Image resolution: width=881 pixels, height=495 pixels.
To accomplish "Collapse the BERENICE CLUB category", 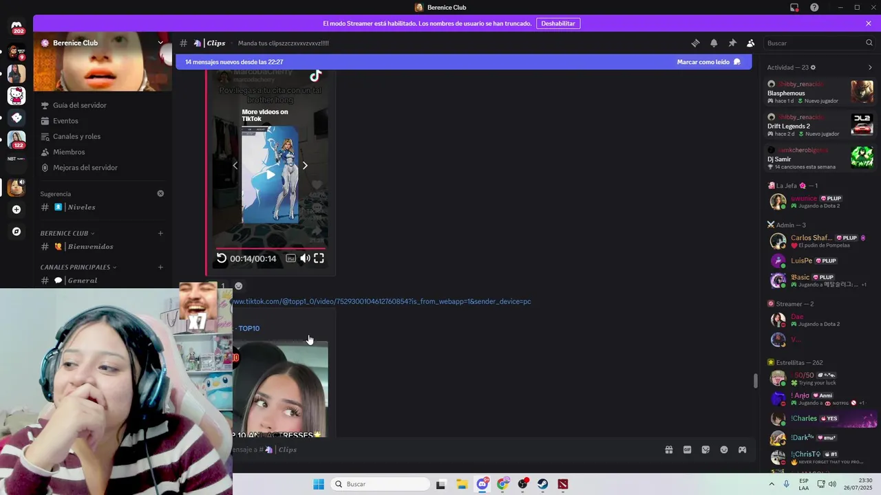I will click(67, 233).
